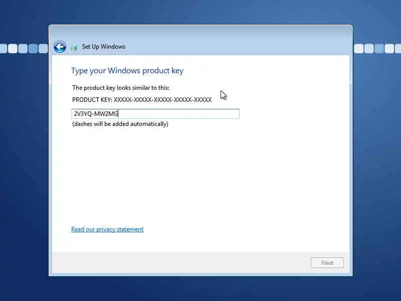Click the dashes will be added automatically note
Screen dimensions: 401x301
click(x=120, y=124)
